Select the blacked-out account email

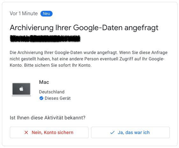pos(45,39)
